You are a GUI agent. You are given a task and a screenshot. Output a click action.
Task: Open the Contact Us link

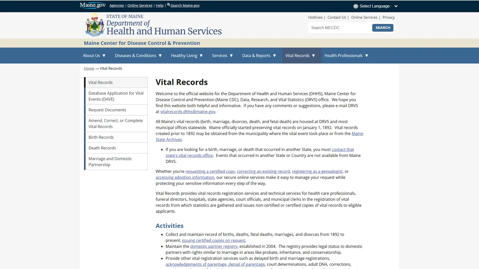click(x=336, y=18)
